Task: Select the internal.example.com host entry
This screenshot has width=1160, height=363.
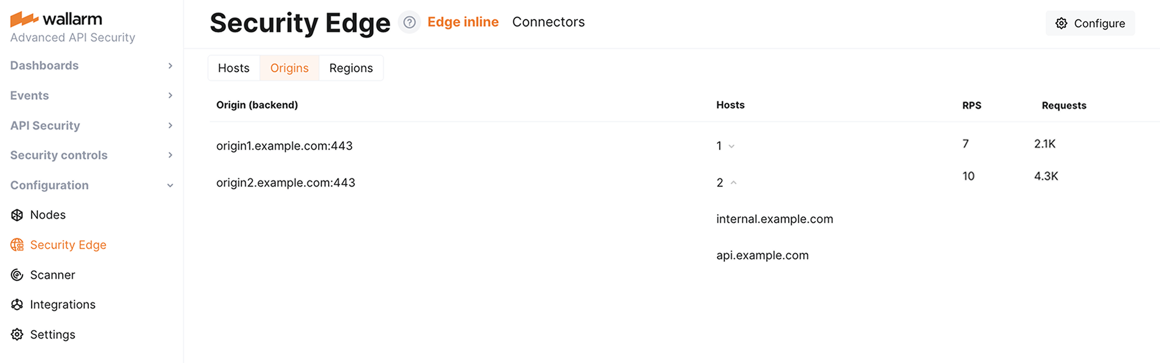Action: pos(774,219)
